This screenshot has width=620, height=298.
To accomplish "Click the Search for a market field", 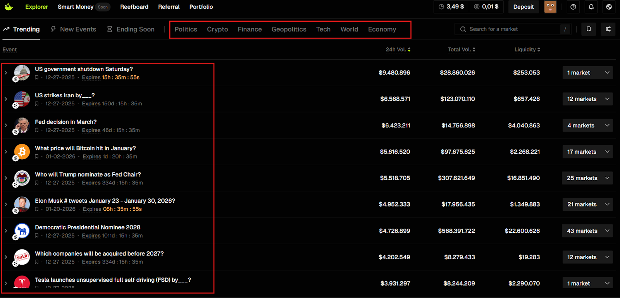I will pos(513,29).
